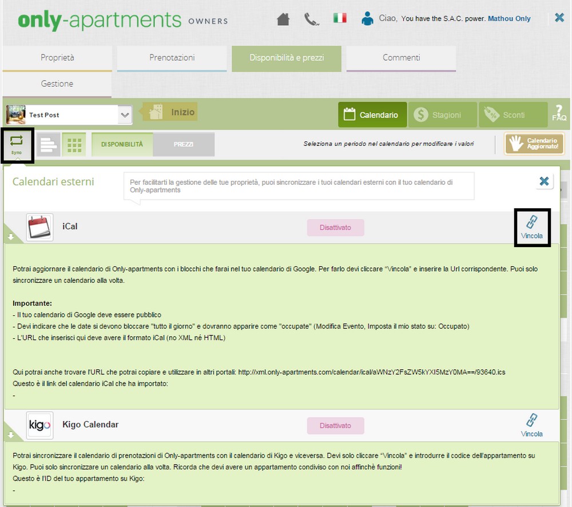Toggle iCal Disattivato status
Viewport: 572px width, 507px height.
tap(335, 227)
